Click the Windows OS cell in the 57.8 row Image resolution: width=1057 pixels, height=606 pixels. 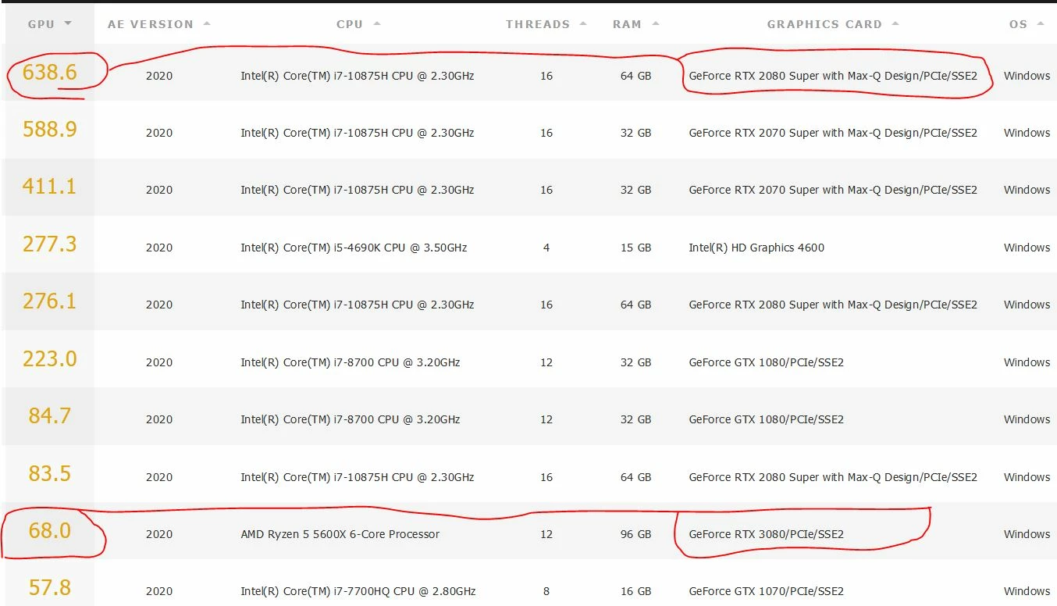[x=1027, y=591]
